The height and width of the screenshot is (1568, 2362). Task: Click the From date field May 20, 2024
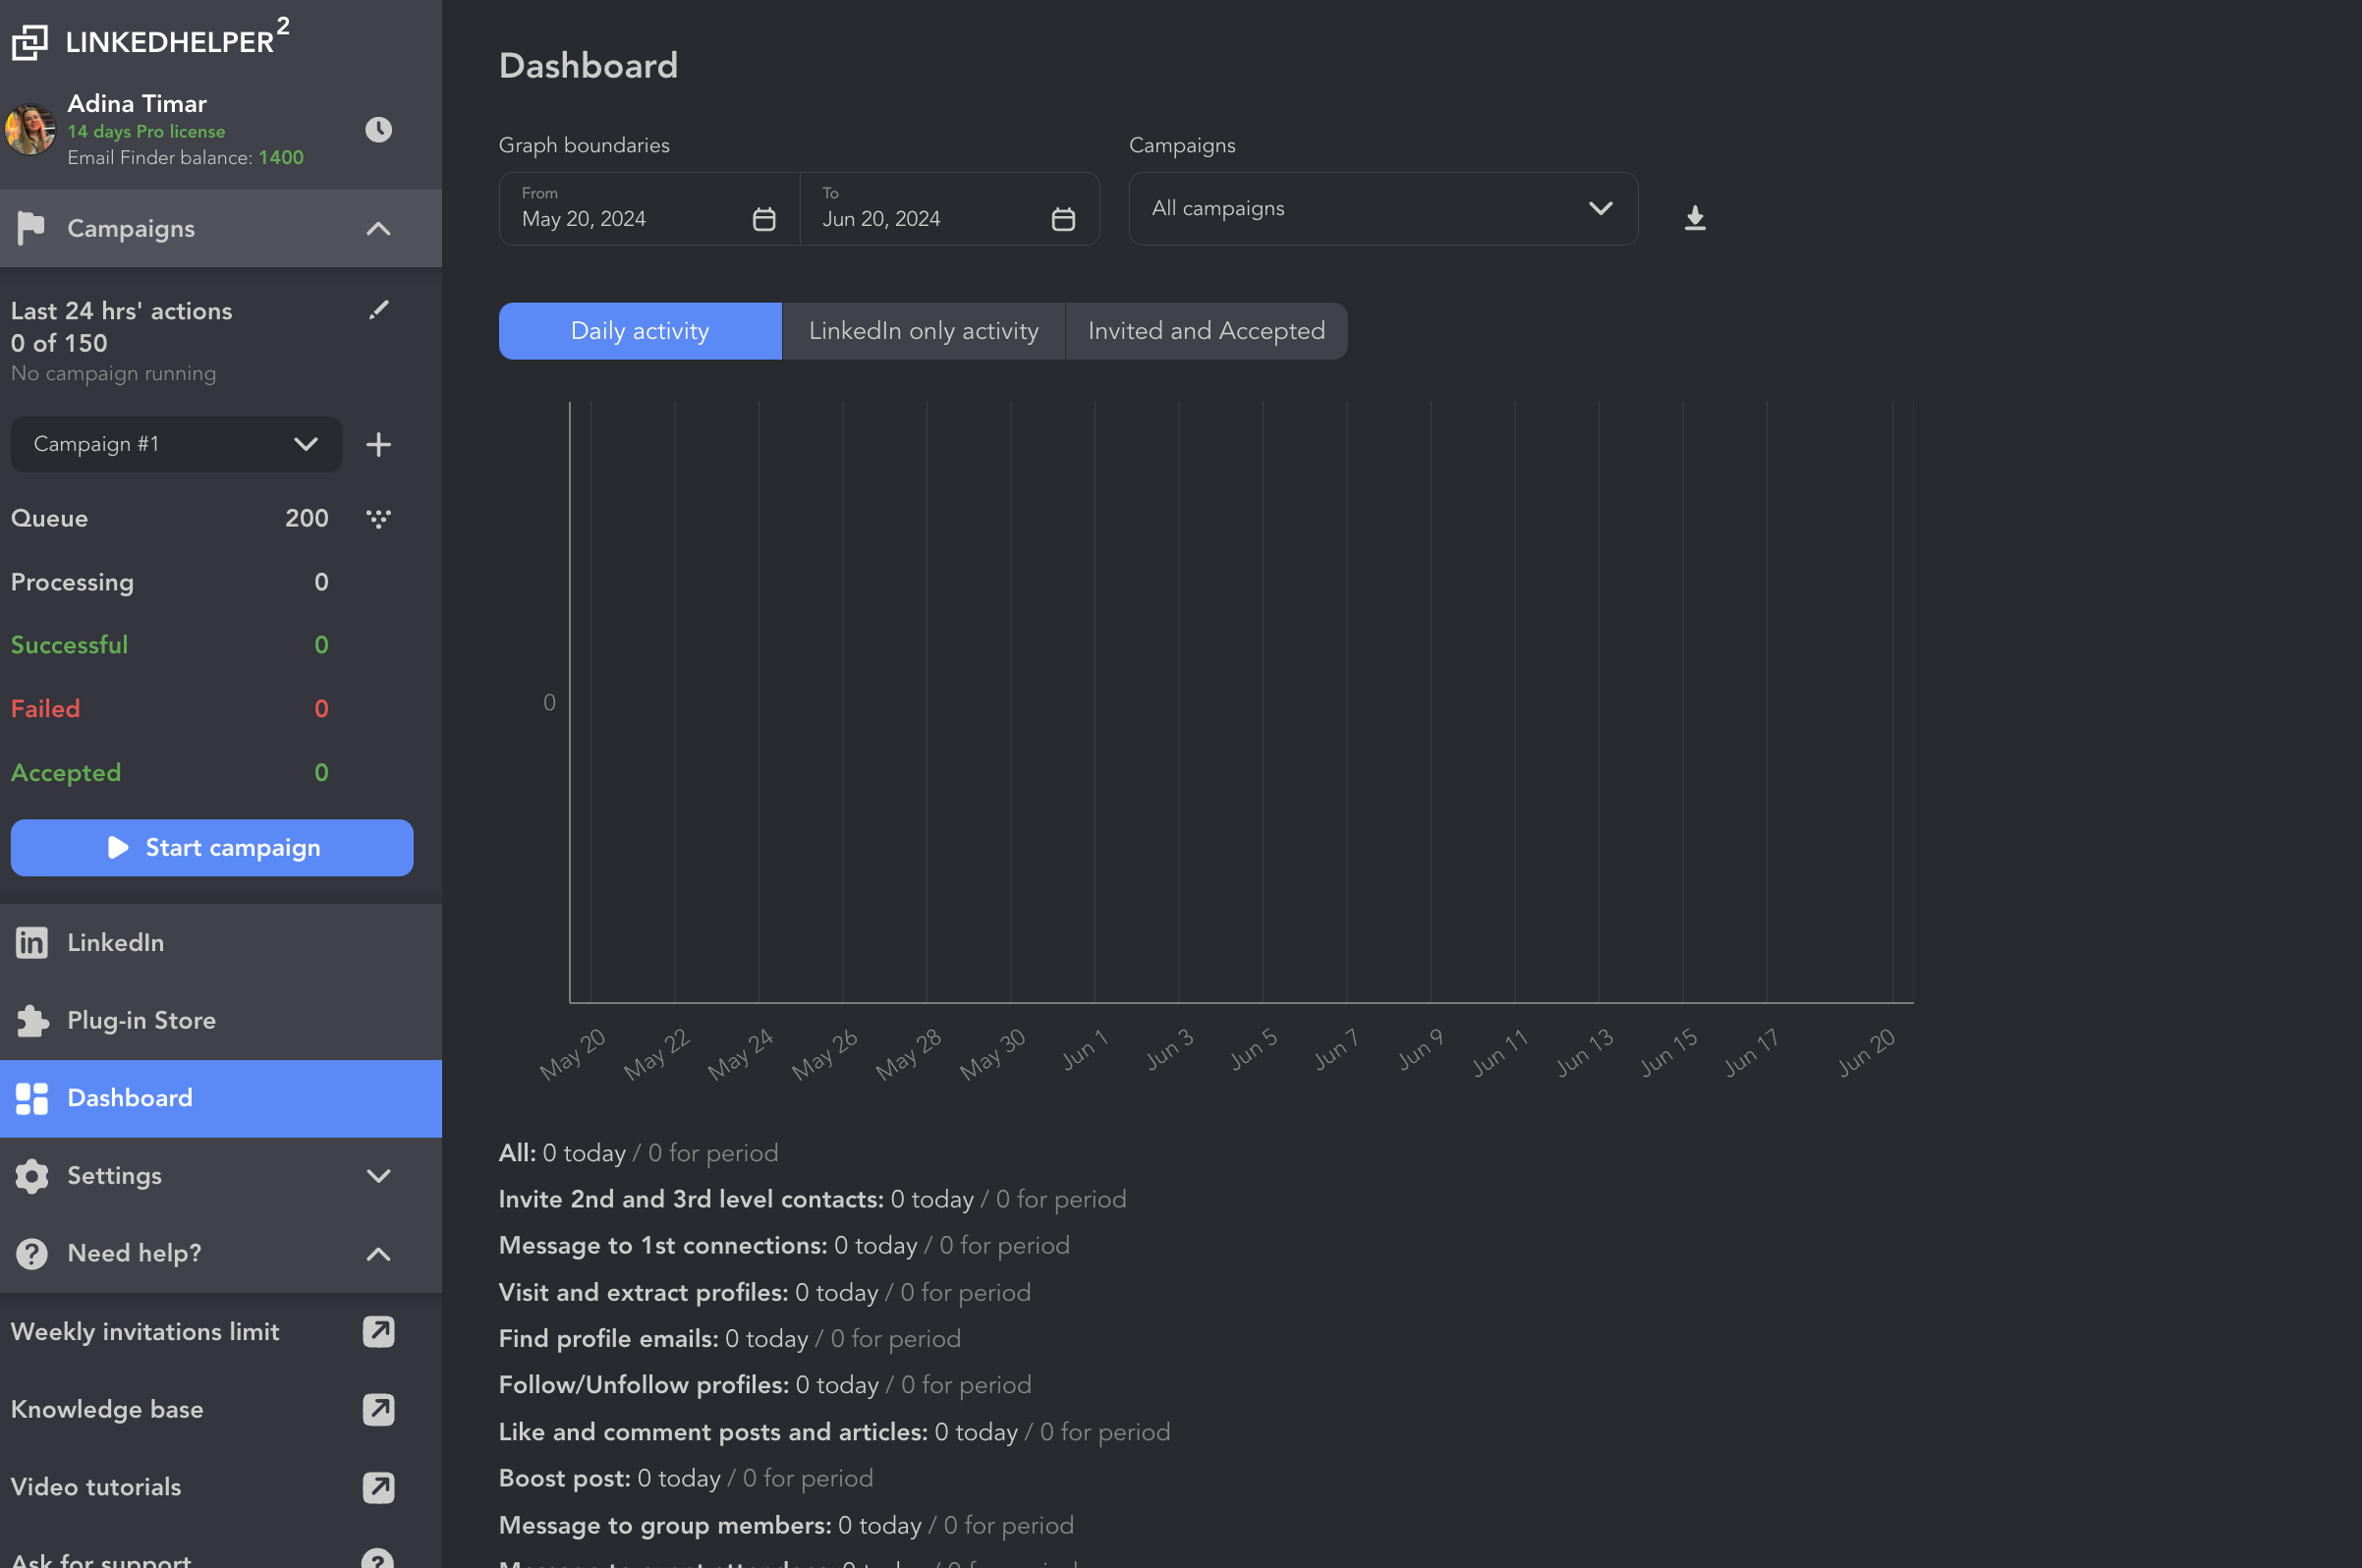649,209
